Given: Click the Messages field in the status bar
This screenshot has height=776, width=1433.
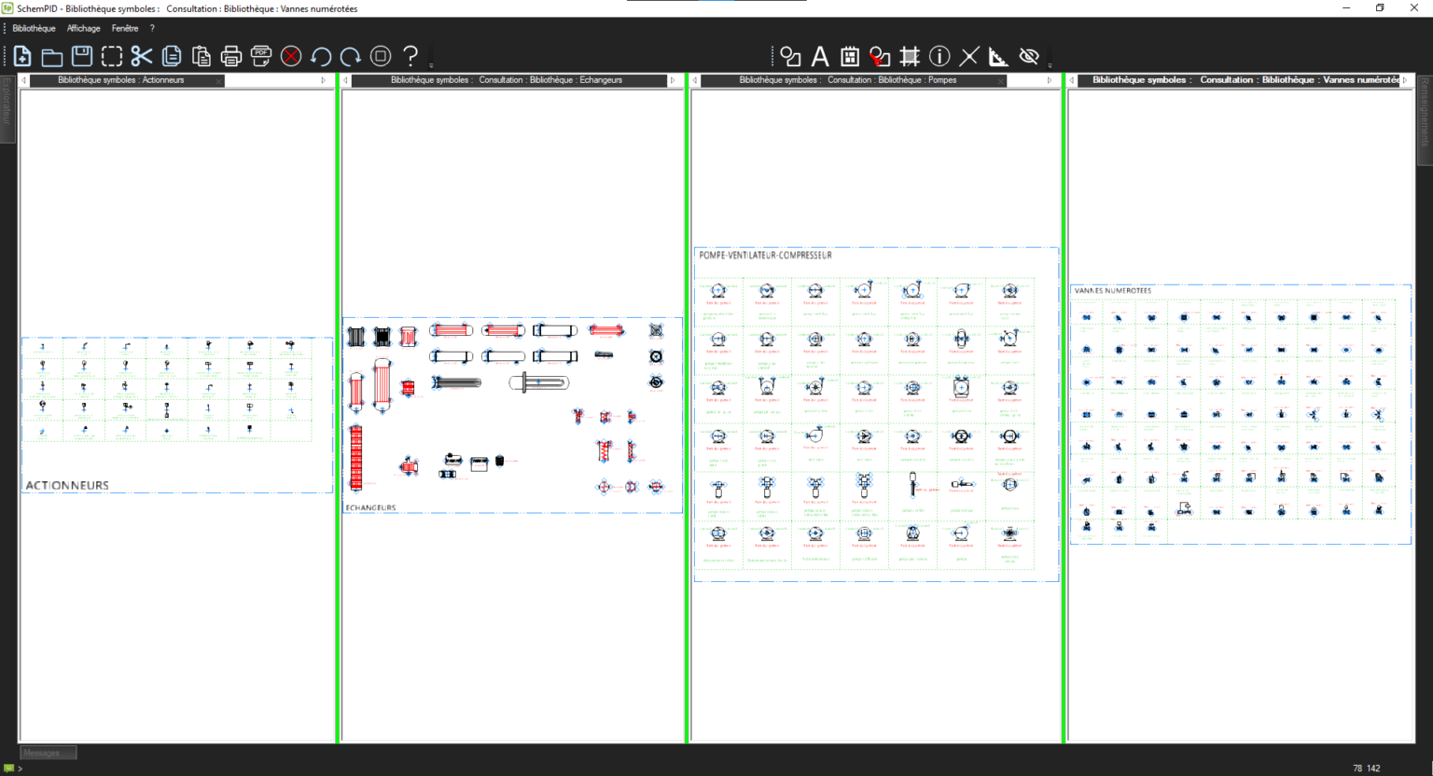Looking at the screenshot, I should pyautogui.click(x=48, y=753).
